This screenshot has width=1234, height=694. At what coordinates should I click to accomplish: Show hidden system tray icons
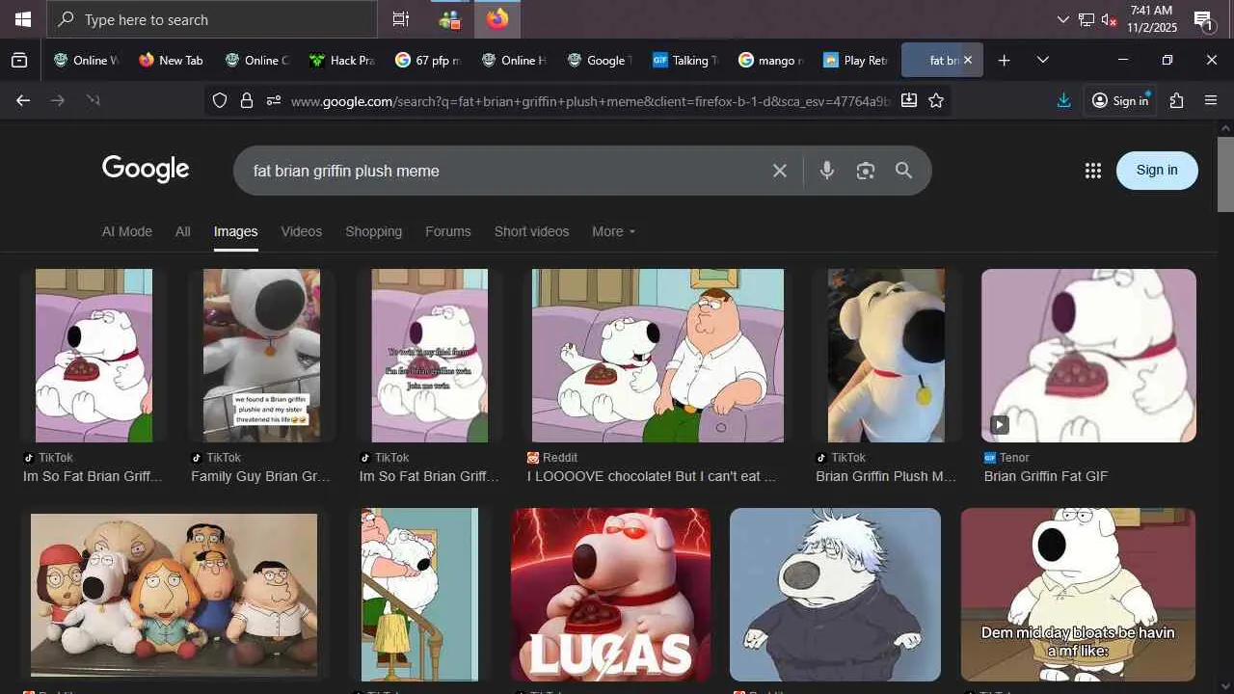click(1063, 19)
